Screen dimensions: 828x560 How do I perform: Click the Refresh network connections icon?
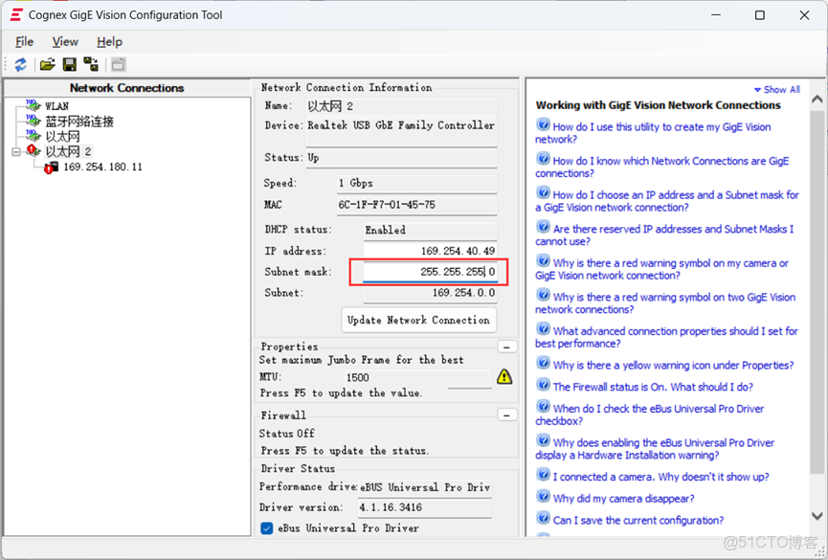tap(20, 64)
